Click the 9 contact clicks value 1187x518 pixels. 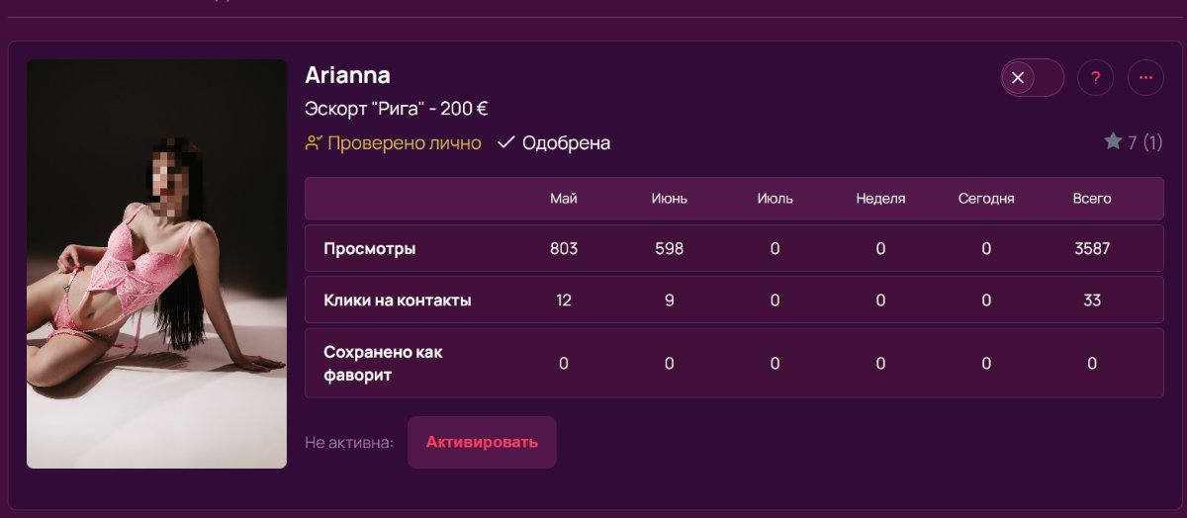(670, 301)
